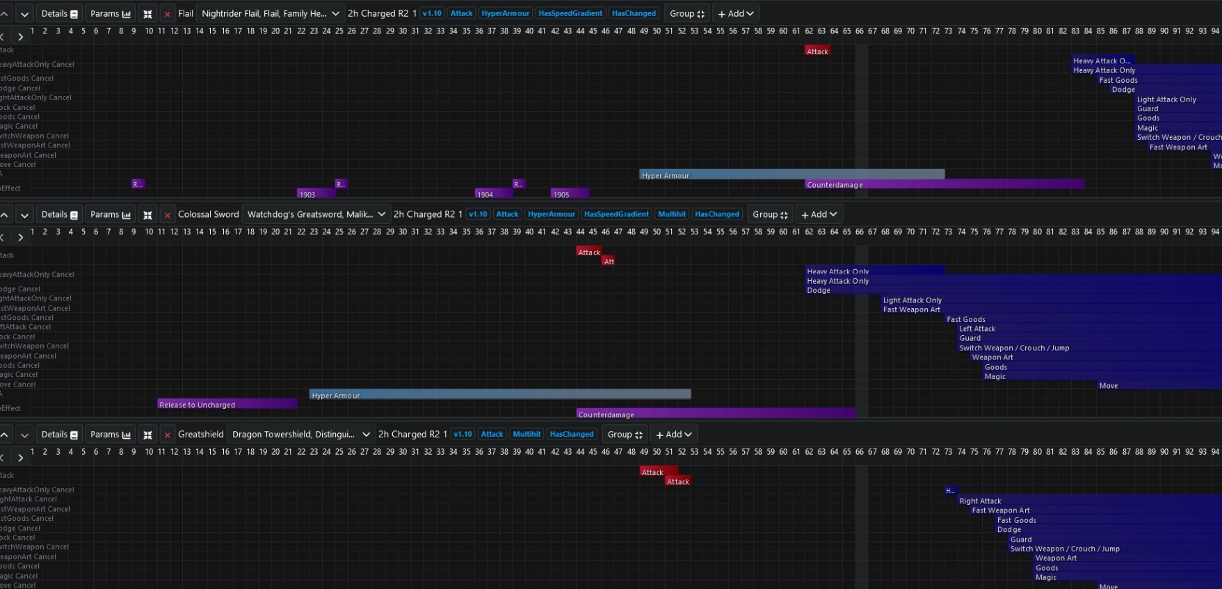Step timeline back arrow in Greatshield panel

(3, 458)
